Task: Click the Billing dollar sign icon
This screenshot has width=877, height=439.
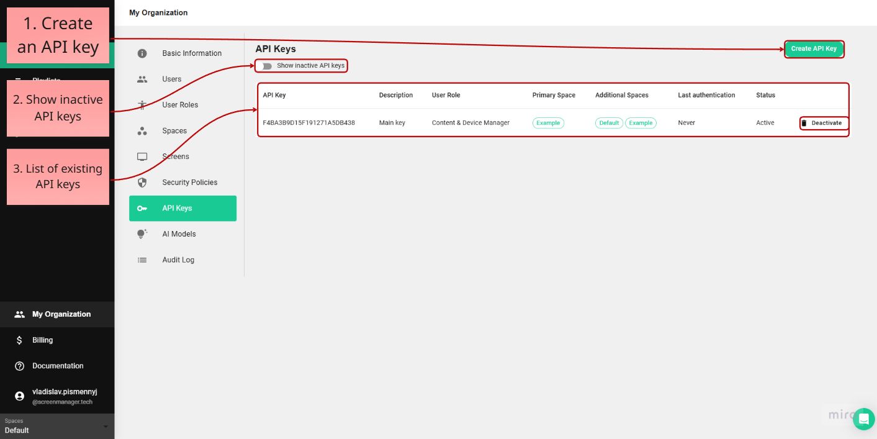Action: point(19,340)
